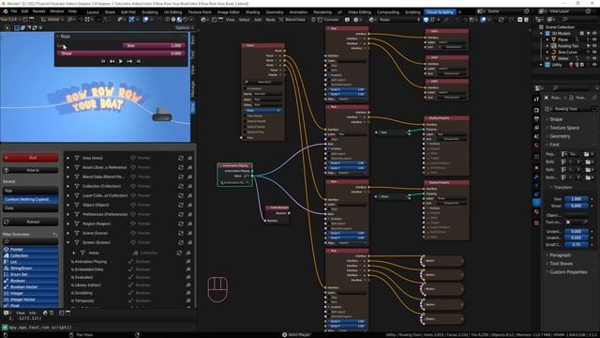Expand the Areas sub-row
Screen dimensions: 600x338
[x=74, y=253]
